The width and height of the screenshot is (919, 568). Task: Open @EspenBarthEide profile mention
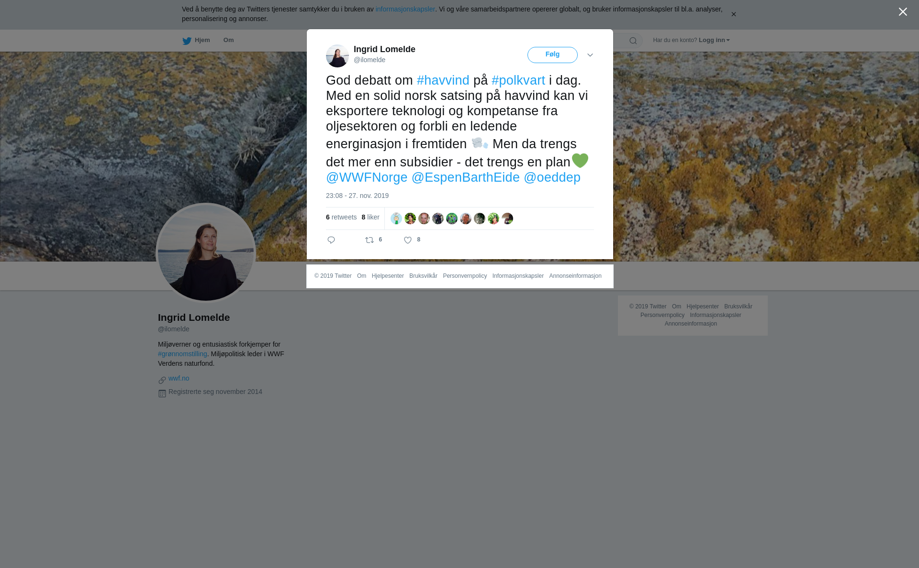(466, 177)
